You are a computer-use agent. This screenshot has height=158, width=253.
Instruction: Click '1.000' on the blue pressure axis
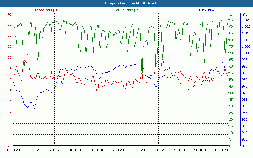pos(246,53)
